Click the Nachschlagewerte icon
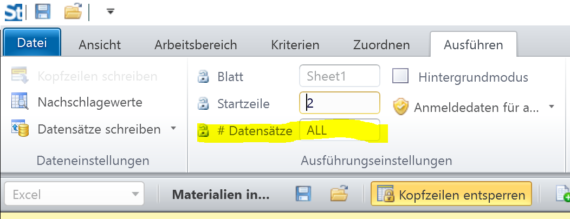 click(20, 102)
